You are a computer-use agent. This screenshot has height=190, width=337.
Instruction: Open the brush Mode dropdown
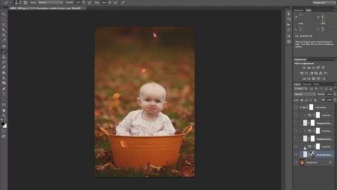pyautogui.click(x=51, y=3)
